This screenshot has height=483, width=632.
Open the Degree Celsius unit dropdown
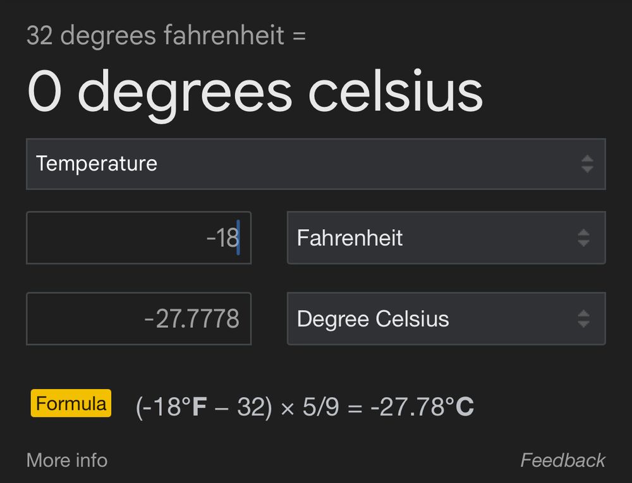pos(446,319)
